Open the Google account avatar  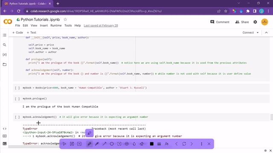264,22
